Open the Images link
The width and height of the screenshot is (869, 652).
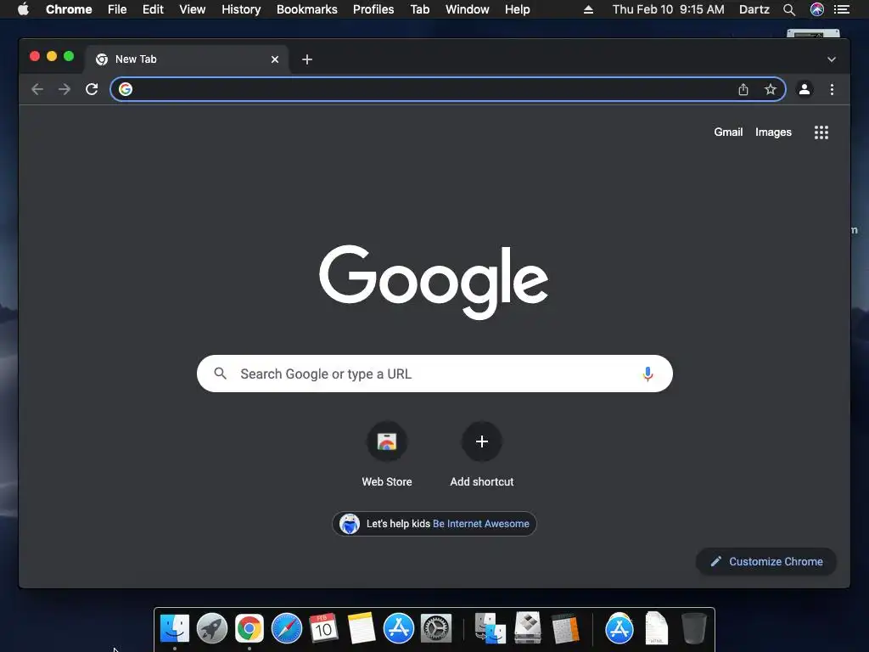773,132
